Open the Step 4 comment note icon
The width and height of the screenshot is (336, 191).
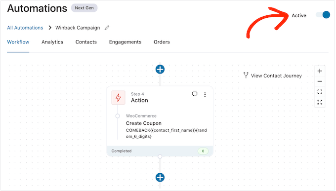(x=195, y=94)
